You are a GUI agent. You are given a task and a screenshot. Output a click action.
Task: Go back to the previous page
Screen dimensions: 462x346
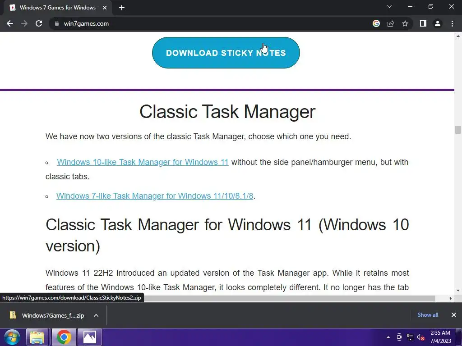10,23
